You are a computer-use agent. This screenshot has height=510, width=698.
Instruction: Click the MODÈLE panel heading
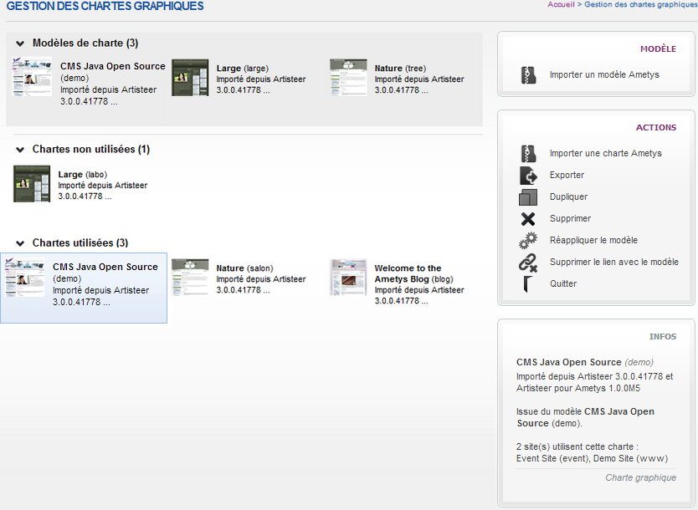click(x=658, y=49)
